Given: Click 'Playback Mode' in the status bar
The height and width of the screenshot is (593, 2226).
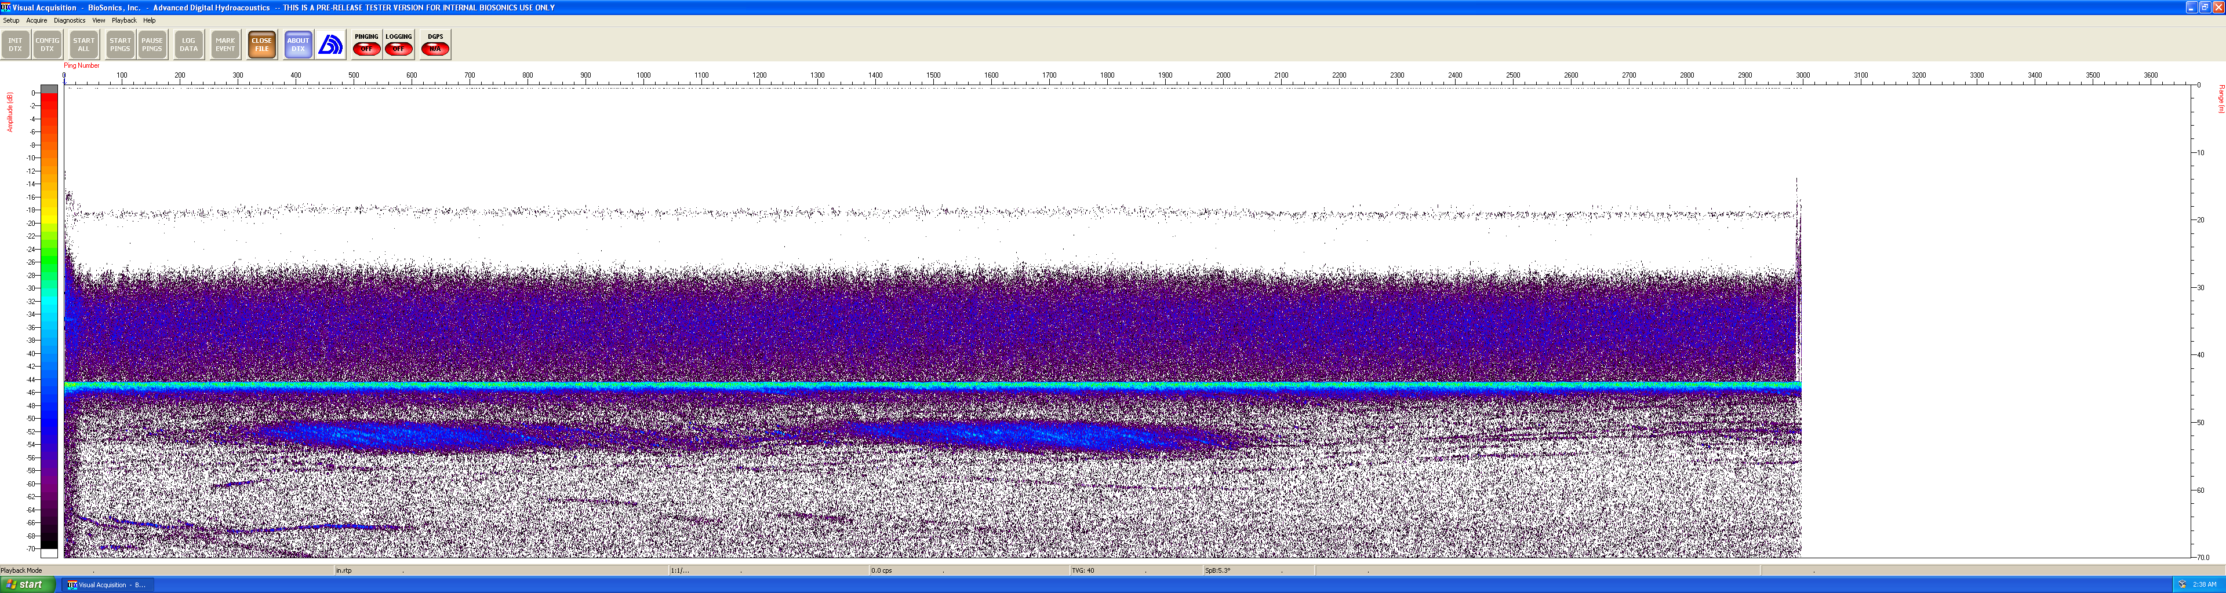Looking at the screenshot, I should point(21,570).
